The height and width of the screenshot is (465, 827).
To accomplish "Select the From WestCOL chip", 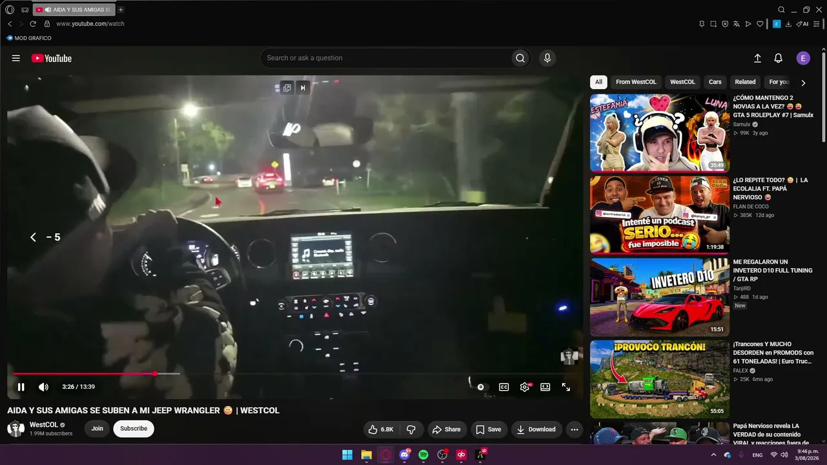I will coord(636,82).
